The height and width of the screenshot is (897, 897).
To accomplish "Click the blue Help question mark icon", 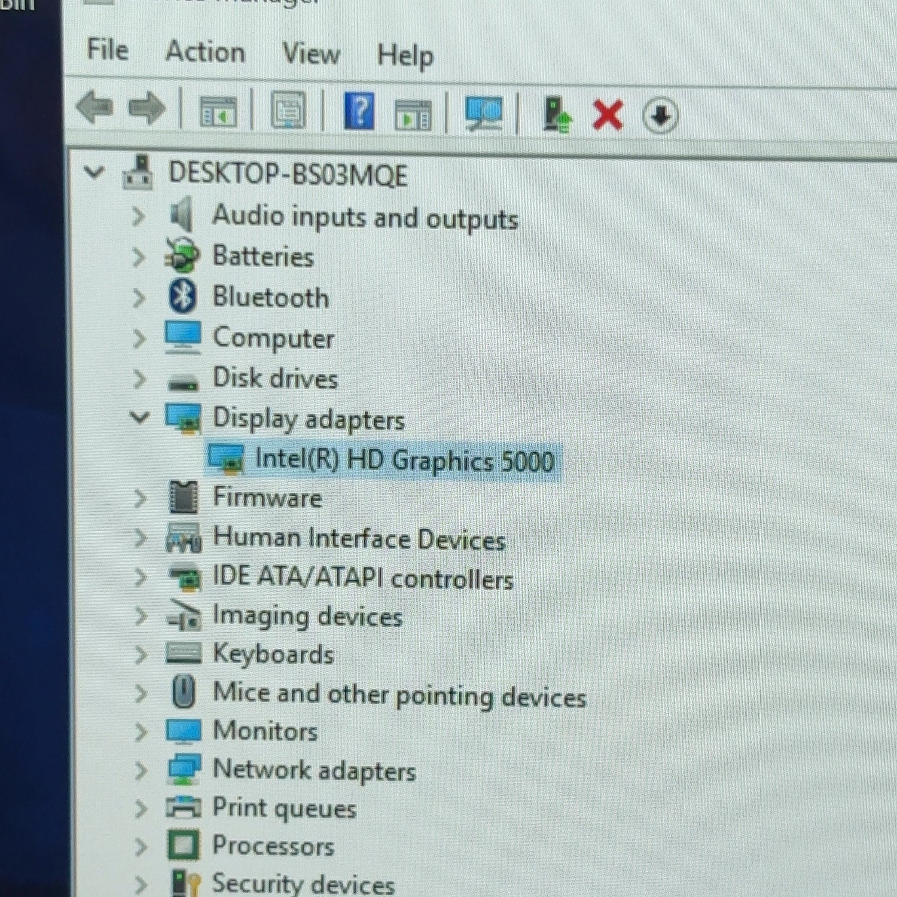I will click(359, 111).
